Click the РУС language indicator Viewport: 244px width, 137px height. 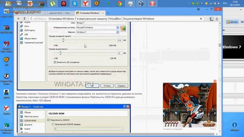[225, 3]
